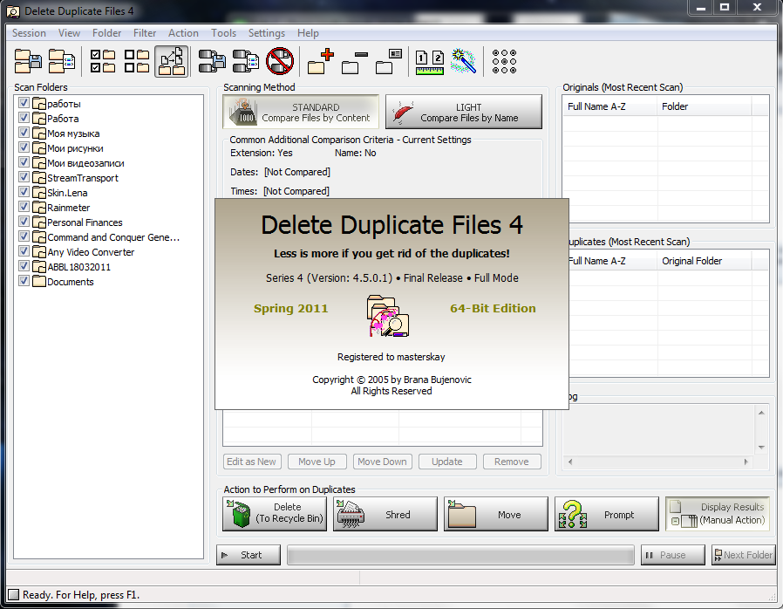Viewport: 783px width, 609px height.
Task: Click the Pause button
Action: tap(672, 555)
